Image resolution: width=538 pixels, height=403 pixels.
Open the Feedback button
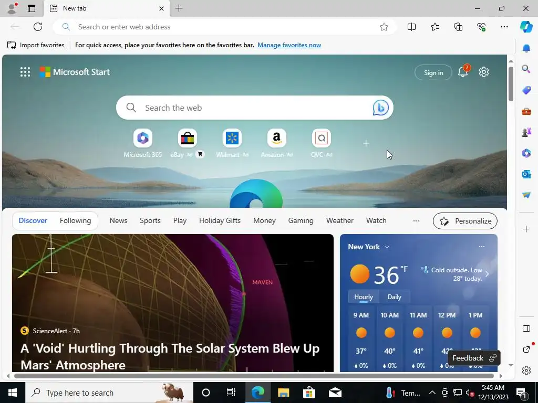tap(474, 358)
